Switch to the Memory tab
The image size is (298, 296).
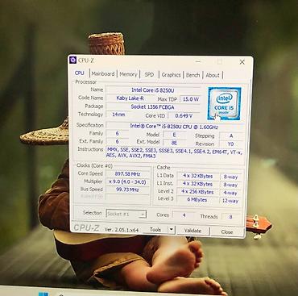pos(128,74)
